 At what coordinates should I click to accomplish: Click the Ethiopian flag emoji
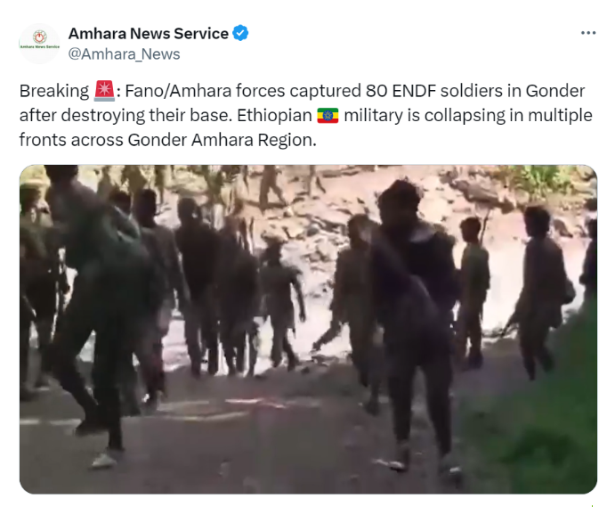click(x=328, y=116)
